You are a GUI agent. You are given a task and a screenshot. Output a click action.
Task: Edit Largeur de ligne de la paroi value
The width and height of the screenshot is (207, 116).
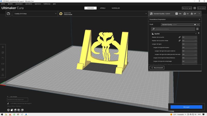pyautogui.click(x=189, y=47)
